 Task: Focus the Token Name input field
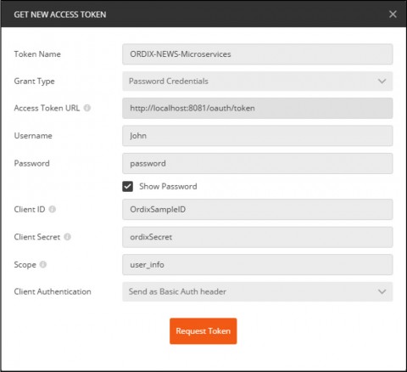[x=258, y=54]
